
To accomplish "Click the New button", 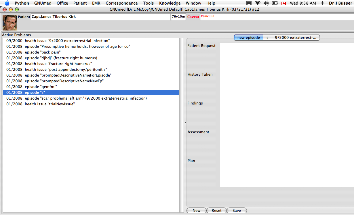I will [197, 211].
